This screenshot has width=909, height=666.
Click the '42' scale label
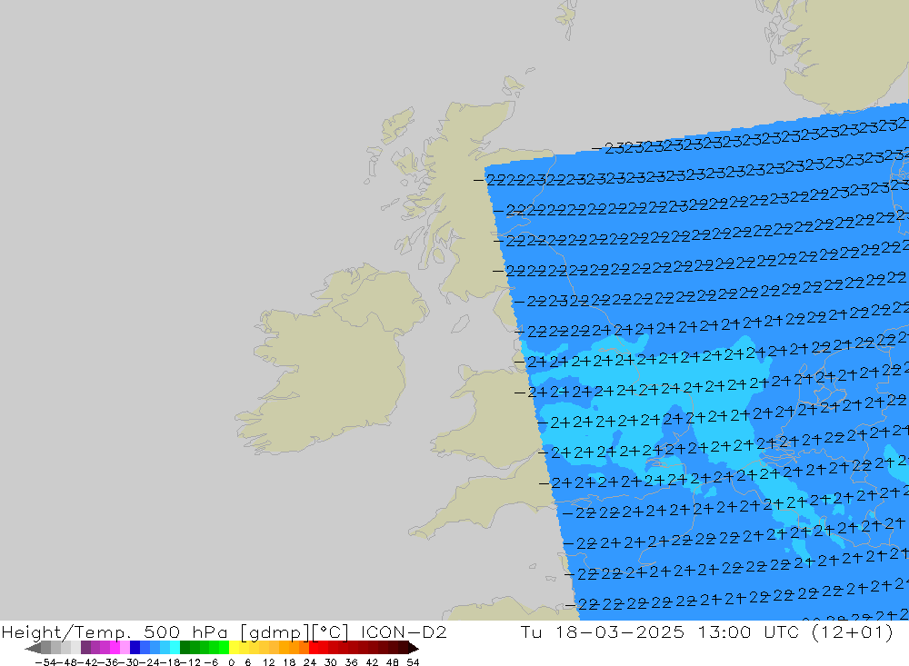[x=372, y=662]
